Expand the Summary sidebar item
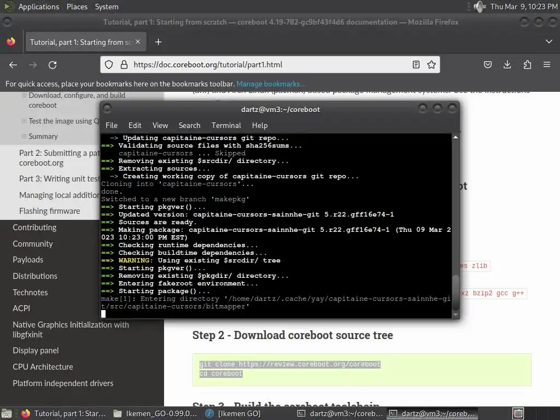Screen dimensions: 560x420 click(x=24, y=136)
